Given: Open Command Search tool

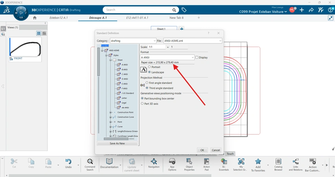Looking at the screenshot, I should (90, 161).
